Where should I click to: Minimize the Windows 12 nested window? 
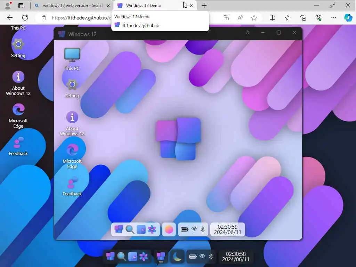pos(263,33)
